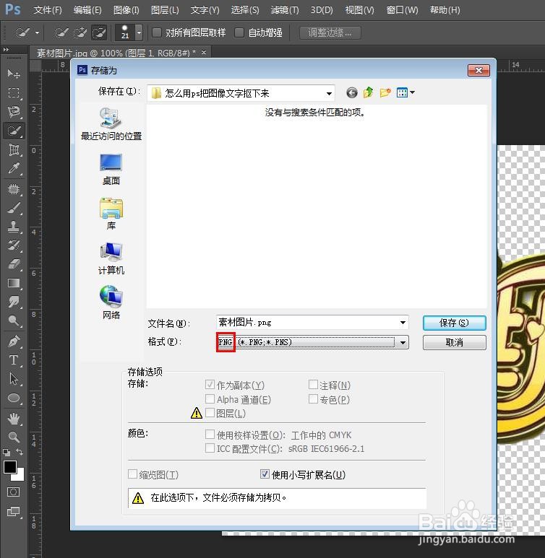Select the Eraser tool

[x=14, y=264]
